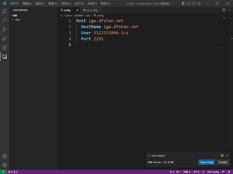Open the .ssh breadcrumb dropdown
Screen dimensions: 233x174
88,15
